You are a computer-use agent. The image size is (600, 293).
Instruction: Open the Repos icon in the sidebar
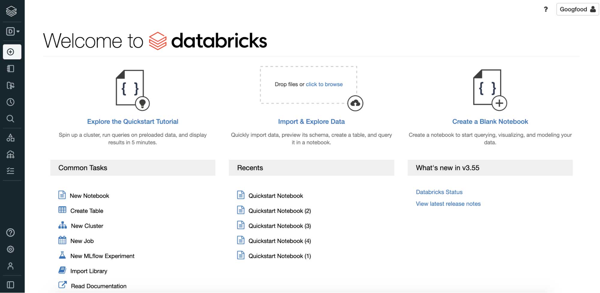pos(11,86)
